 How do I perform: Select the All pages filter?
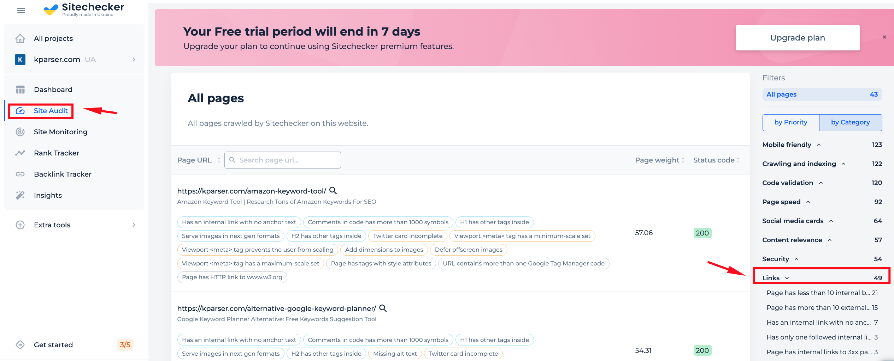822,94
